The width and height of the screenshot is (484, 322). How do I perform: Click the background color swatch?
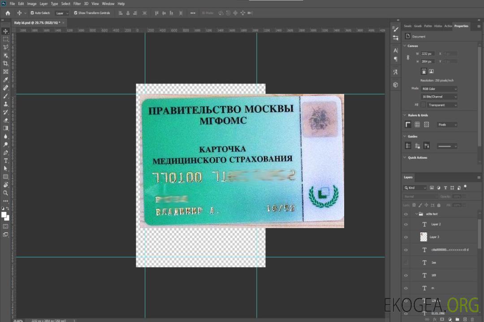coord(7,218)
